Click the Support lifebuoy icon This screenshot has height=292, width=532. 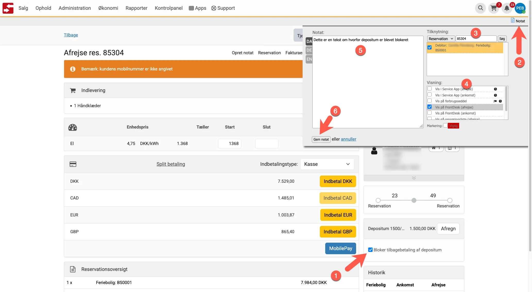213,8
